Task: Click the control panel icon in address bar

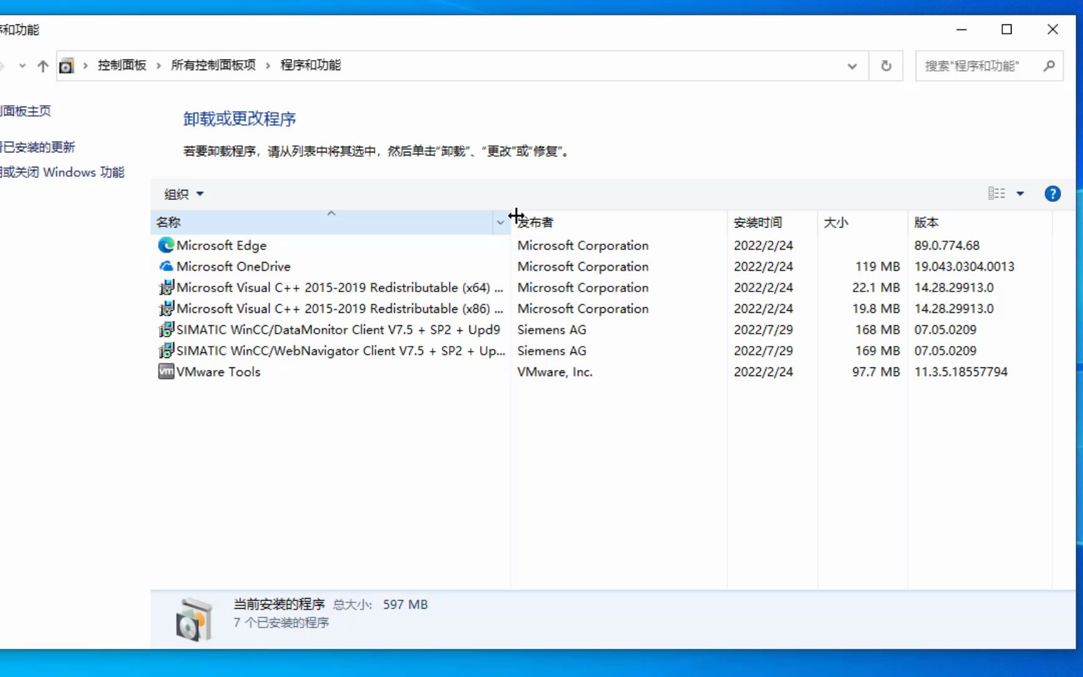Action: pyautogui.click(x=66, y=66)
